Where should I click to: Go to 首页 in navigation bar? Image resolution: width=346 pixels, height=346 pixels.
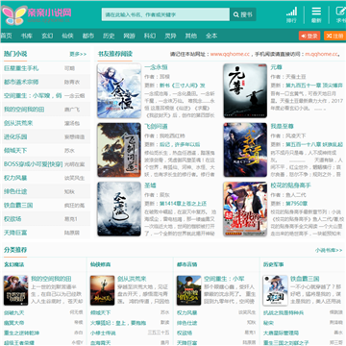(x=6, y=36)
